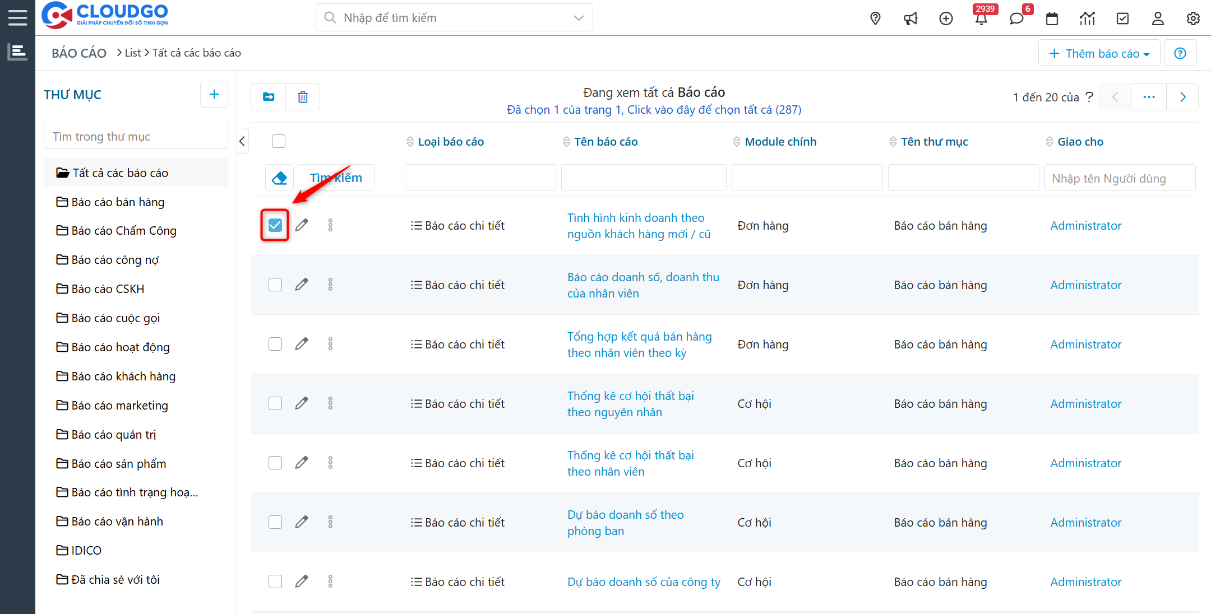
Task: Focus the 'Tìm trong thư mục' search field
Action: (136, 136)
